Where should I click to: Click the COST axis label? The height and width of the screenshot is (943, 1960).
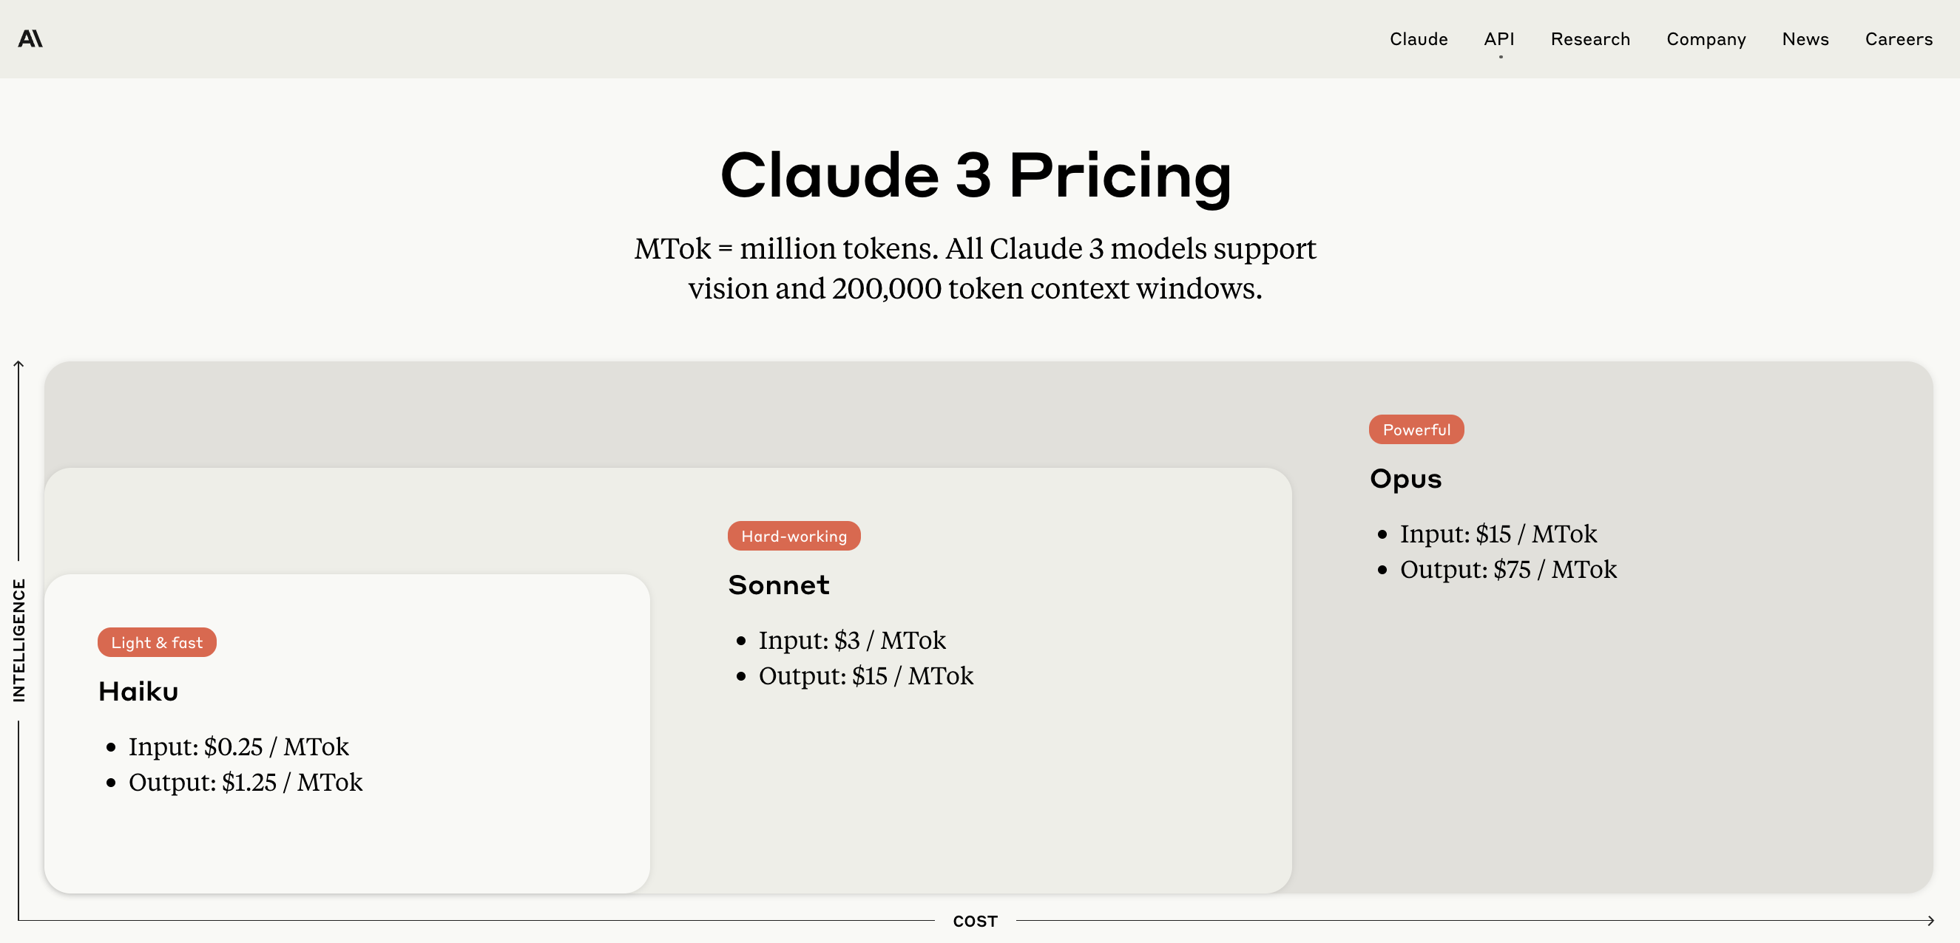tap(975, 922)
